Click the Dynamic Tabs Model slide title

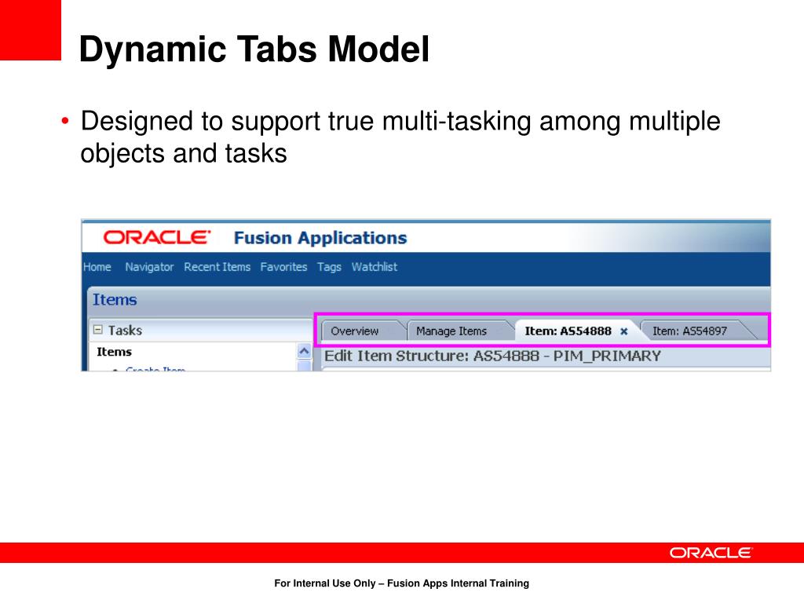(x=254, y=49)
